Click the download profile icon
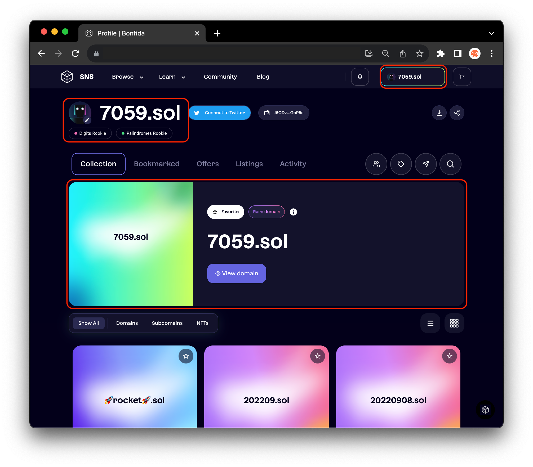Screen dimensions: 533x467 tap(439, 113)
